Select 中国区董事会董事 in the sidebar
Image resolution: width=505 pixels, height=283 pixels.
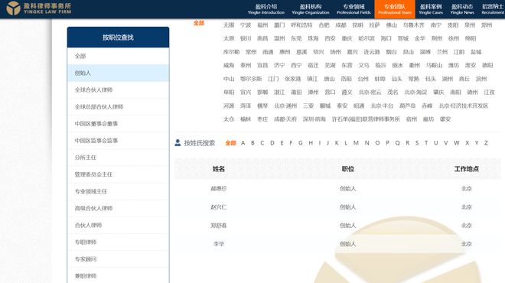pyautogui.click(x=118, y=124)
